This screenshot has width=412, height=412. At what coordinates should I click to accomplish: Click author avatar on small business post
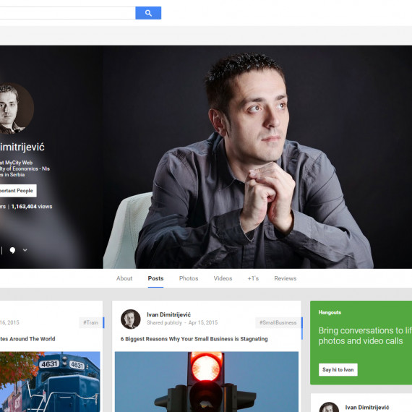(x=131, y=319)
